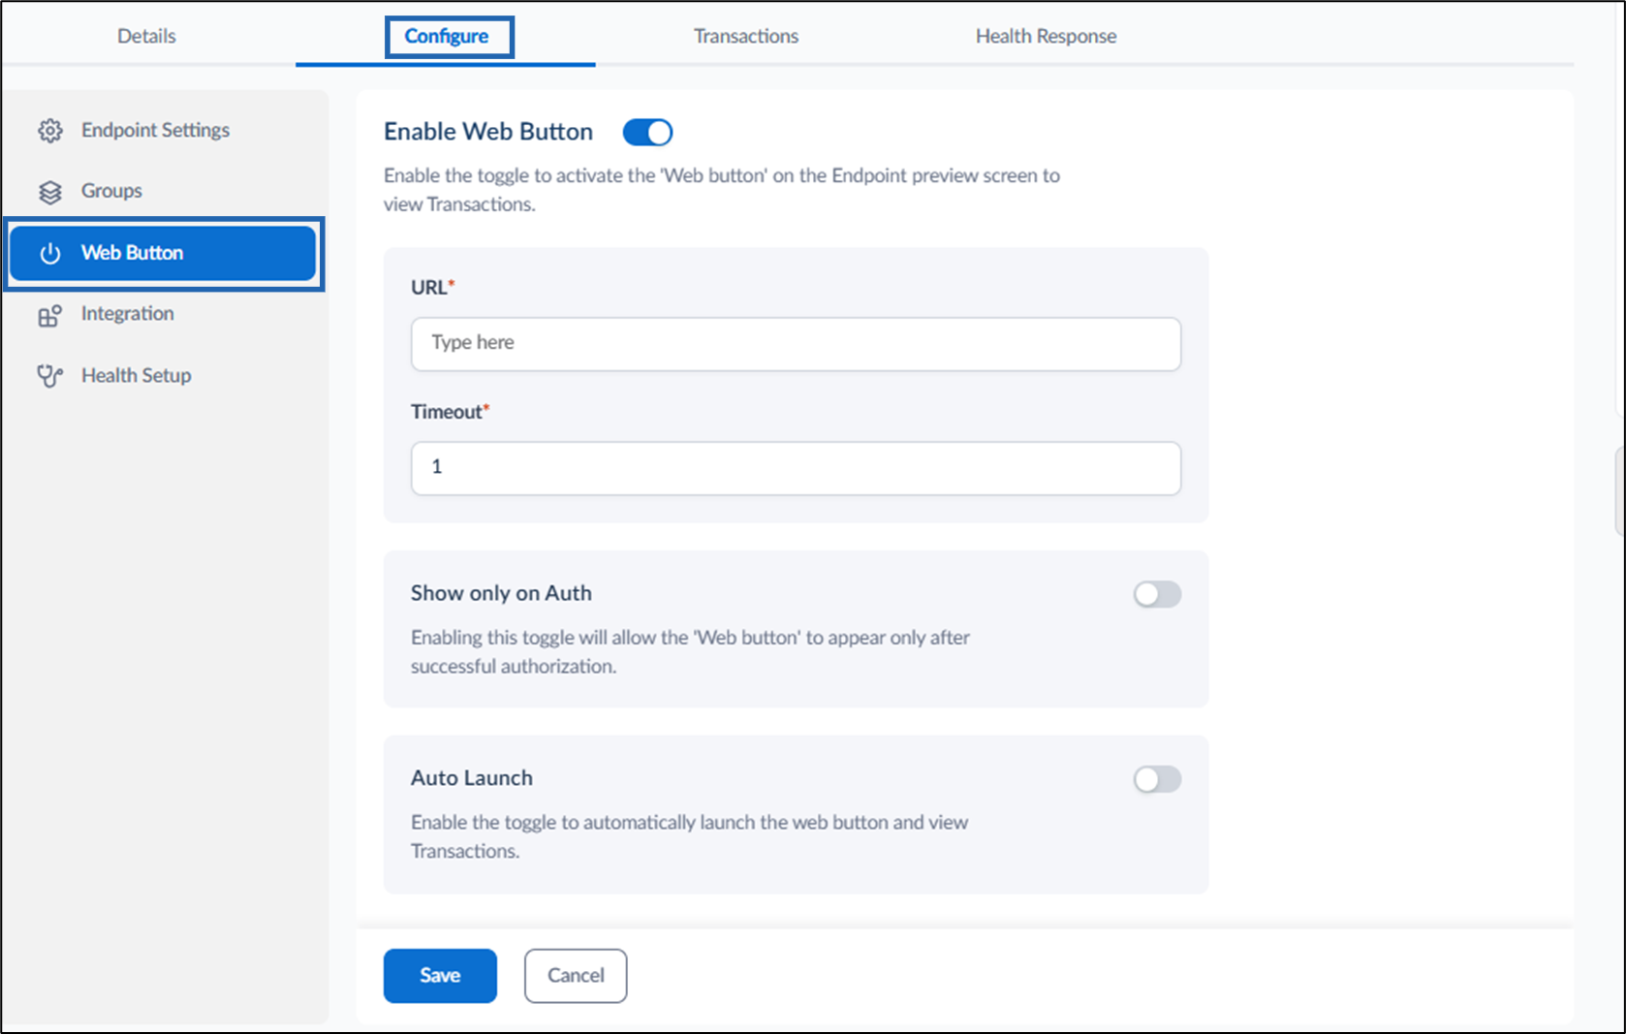Select the Web Button sidebar label
This screenshot has height=1034, width=1626.
[x=132, y=253]
